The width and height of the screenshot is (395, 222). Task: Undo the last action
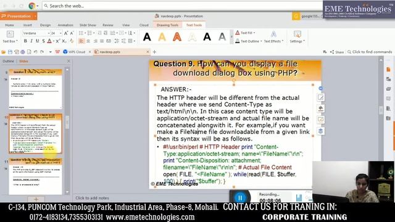[36, 52]
